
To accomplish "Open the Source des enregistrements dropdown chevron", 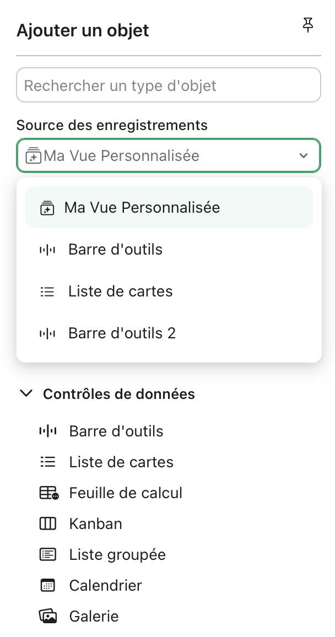I will coord(304,155).
